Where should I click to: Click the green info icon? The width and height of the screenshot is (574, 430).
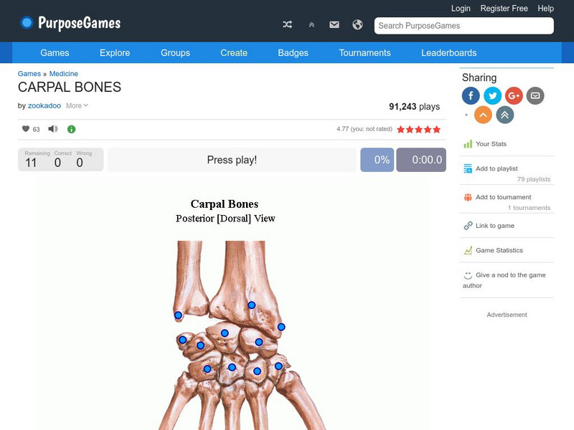tap(70, 130)
